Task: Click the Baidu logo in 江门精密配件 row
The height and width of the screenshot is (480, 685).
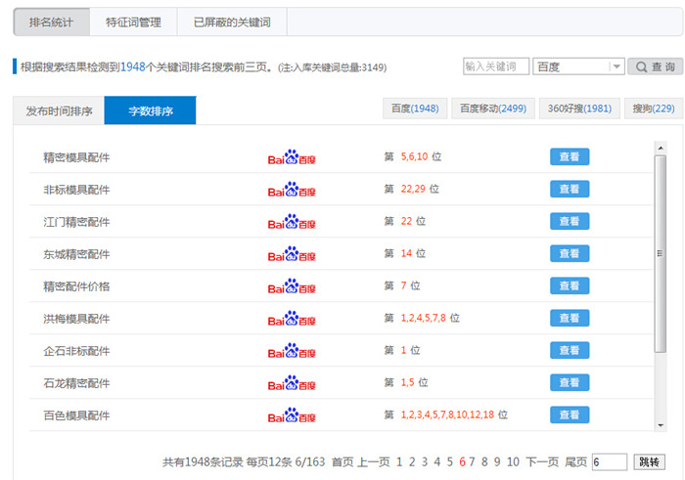Action: [292, 222]
